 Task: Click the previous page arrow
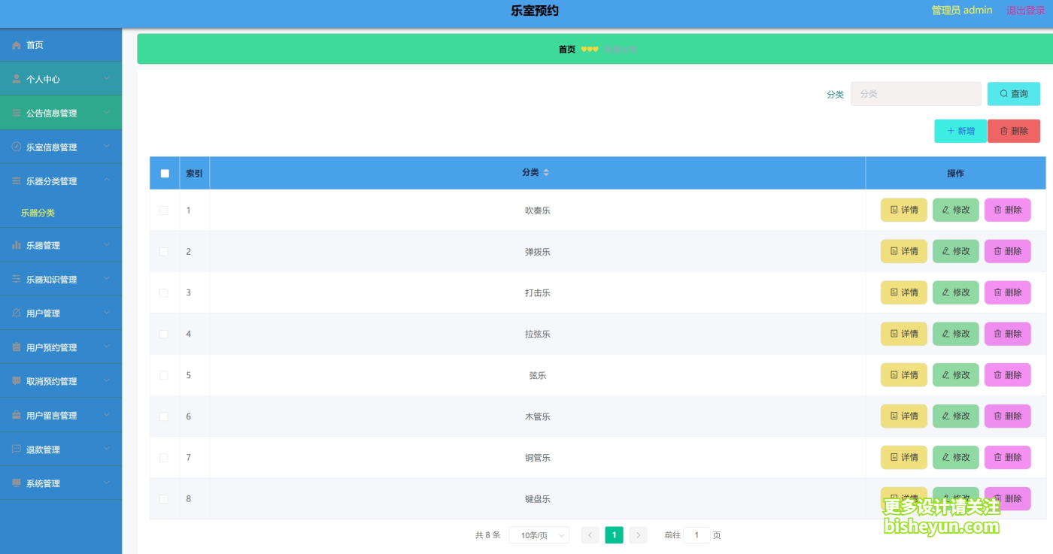click(590, 535)
